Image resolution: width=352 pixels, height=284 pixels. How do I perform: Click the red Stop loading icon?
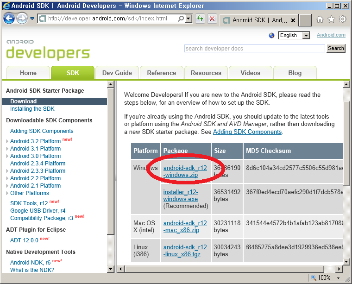(x=212, y=19)
